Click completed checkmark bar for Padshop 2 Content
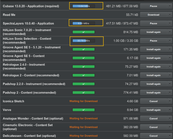Viewport: 173px width, 139px height. point(84,93)
